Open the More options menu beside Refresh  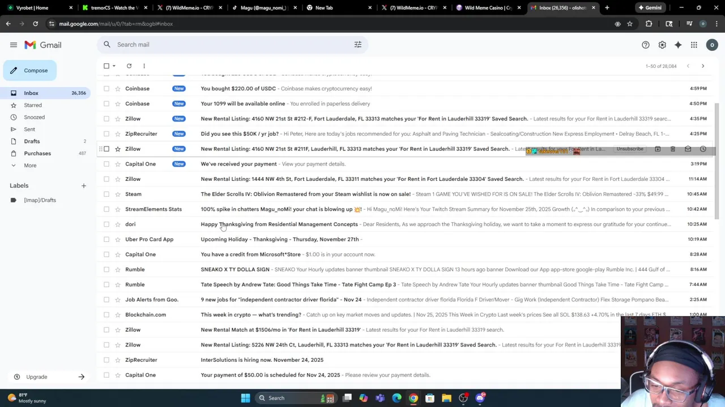click(x=144, y=66)
